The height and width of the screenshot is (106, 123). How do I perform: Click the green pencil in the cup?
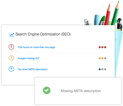[x=115, y=13]
